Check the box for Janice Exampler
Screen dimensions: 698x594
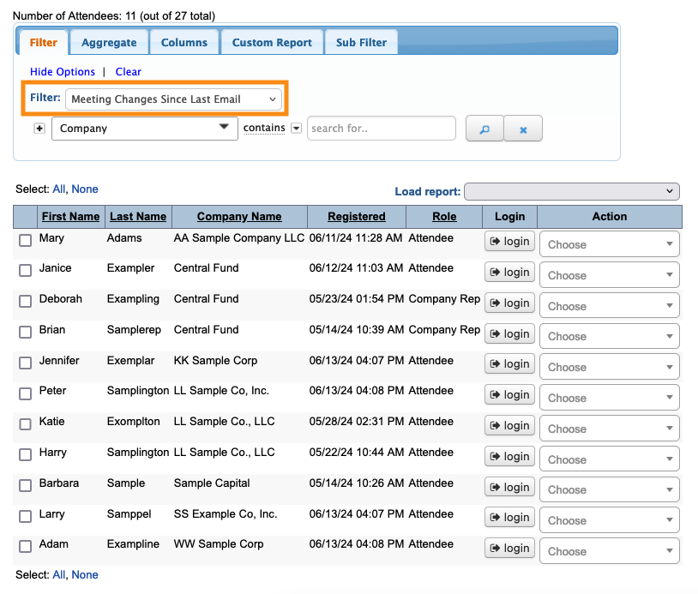coord(26,271)
